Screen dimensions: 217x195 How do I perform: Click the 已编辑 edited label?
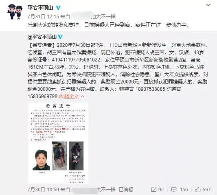126,190
